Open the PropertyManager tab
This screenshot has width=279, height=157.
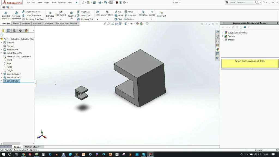click(9, 31)
